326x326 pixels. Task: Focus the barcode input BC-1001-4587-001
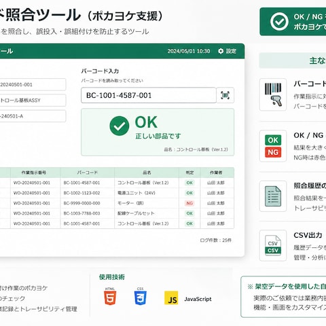pos(149,95)
